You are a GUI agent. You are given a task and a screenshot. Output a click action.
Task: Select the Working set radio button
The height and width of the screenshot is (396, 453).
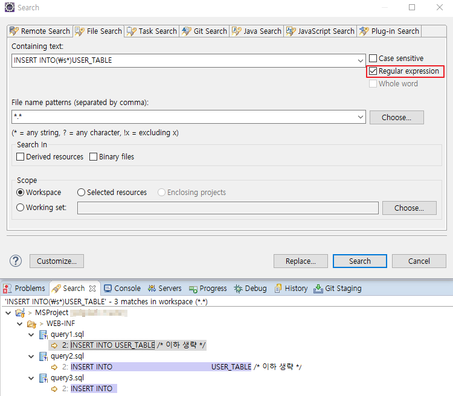tap(20, 208)
